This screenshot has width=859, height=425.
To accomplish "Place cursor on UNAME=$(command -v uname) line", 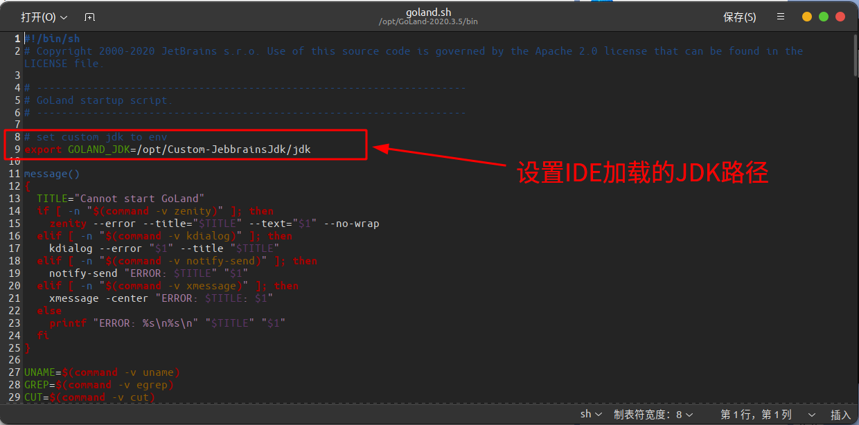I will tap(102, 372).
